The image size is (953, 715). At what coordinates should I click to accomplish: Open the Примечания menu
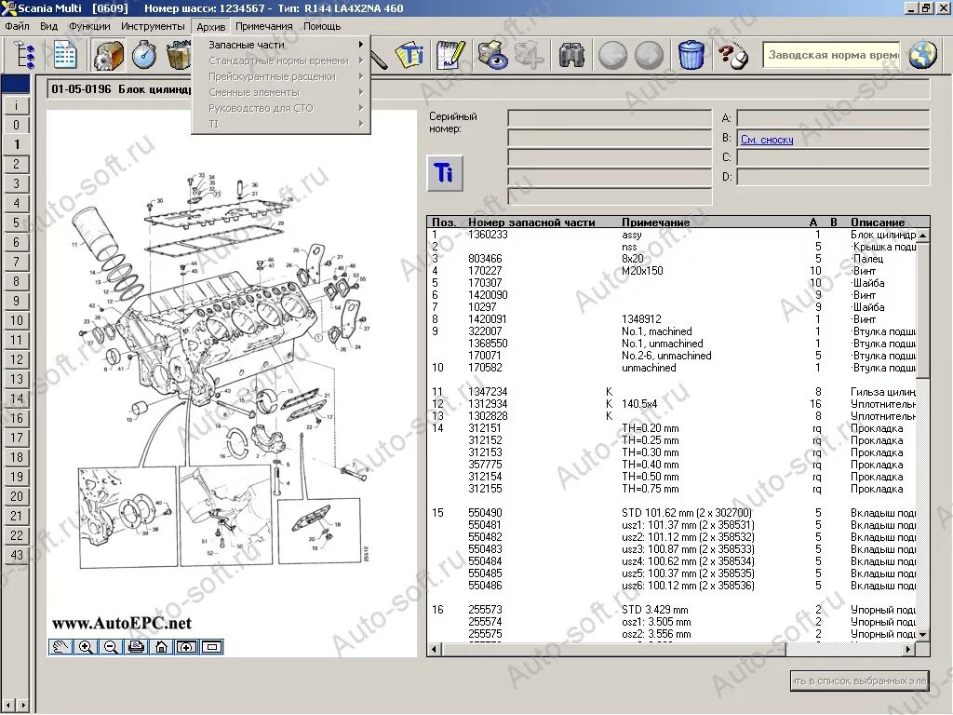click(x=263, y=26)
